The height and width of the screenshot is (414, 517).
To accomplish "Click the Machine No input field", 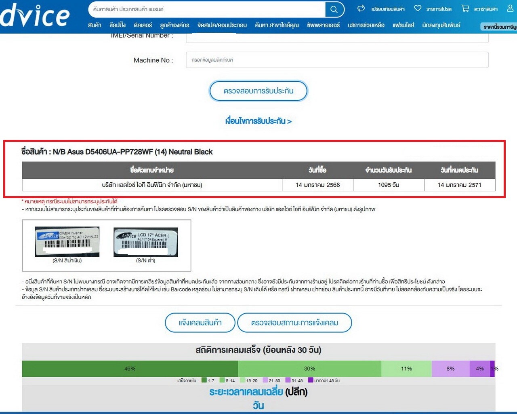I will click(337, 60).
